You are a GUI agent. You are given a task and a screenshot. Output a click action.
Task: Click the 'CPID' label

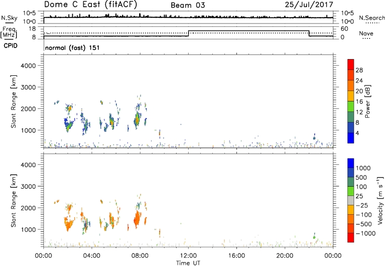[11, 46]
